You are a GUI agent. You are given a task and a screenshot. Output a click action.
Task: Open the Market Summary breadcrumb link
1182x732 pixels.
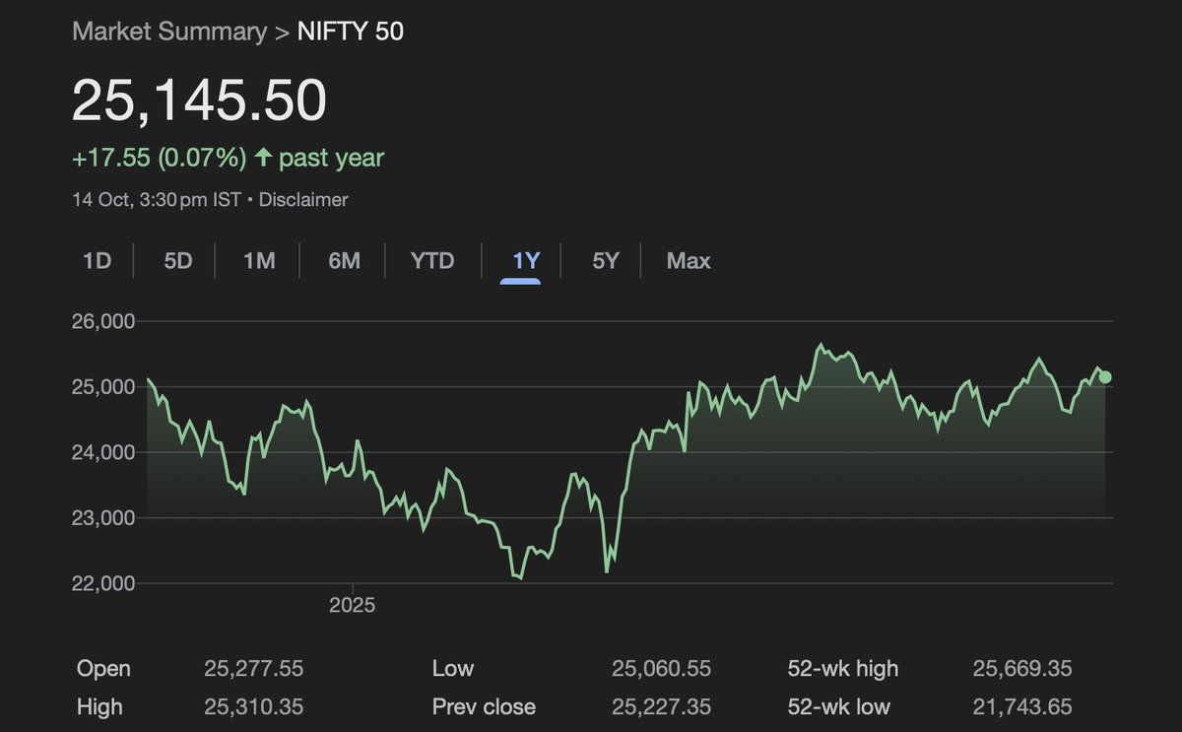point(168,32)
